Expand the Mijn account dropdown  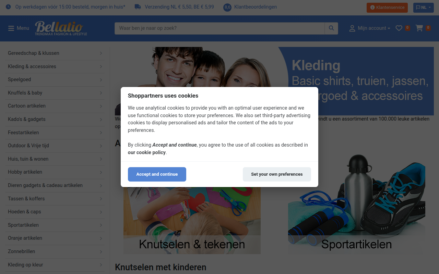(x=374, y=28)
